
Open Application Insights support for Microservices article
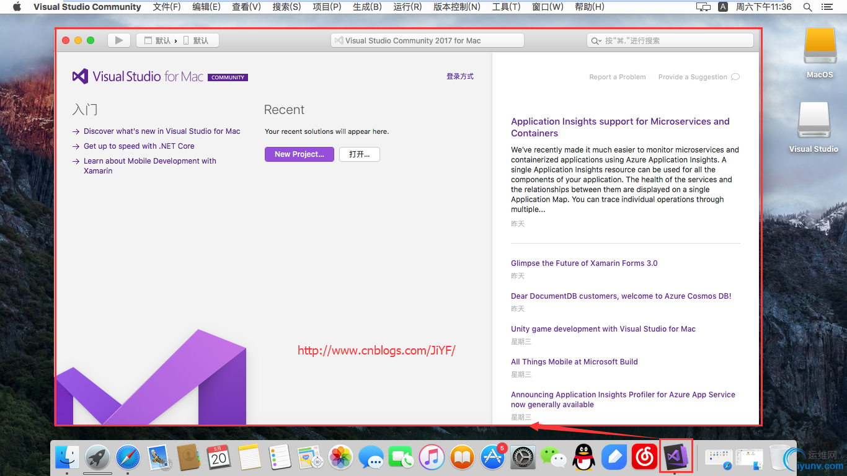point(620,127)
